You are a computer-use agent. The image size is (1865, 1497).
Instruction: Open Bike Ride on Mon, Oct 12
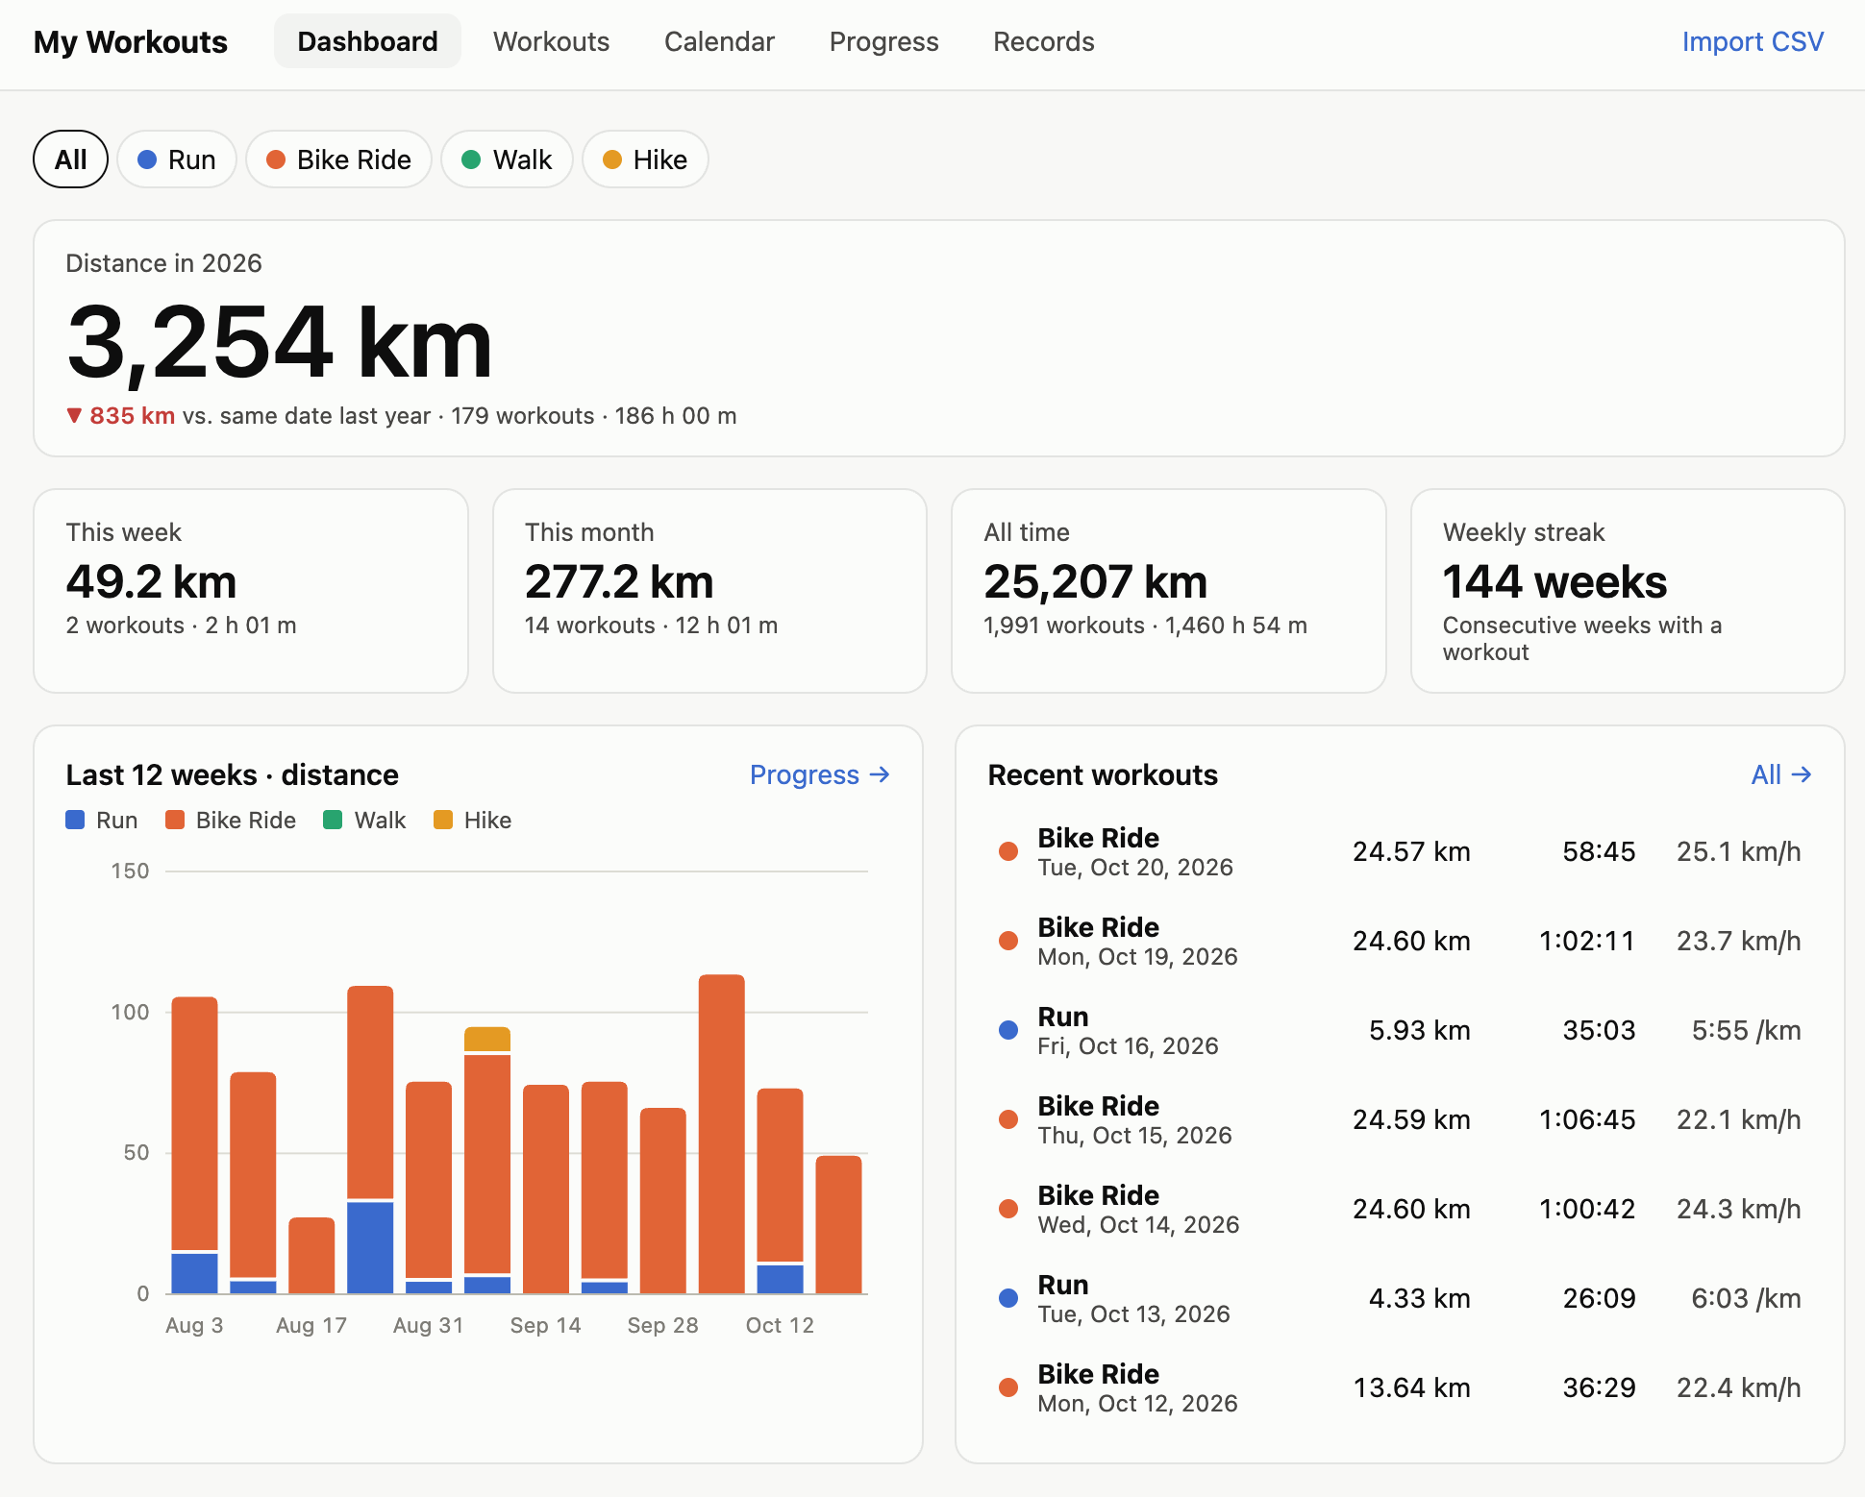pos(1400,1388)
